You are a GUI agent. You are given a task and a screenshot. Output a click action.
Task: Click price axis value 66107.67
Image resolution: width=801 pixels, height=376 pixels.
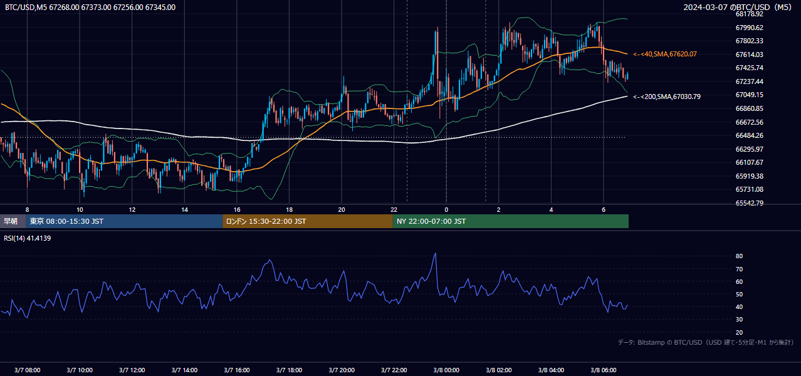click(x=749, y=162)
